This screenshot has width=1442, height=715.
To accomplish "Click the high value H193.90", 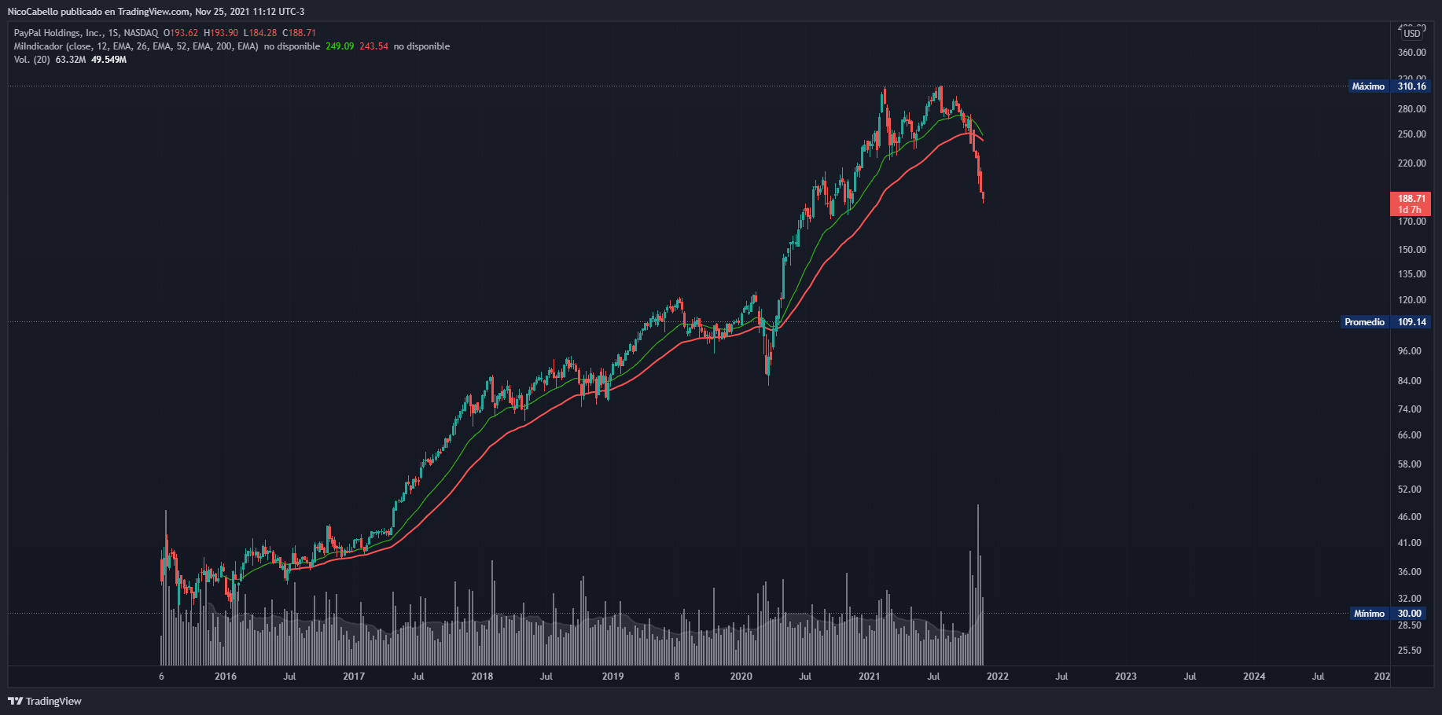I will [x=221, y=33].
